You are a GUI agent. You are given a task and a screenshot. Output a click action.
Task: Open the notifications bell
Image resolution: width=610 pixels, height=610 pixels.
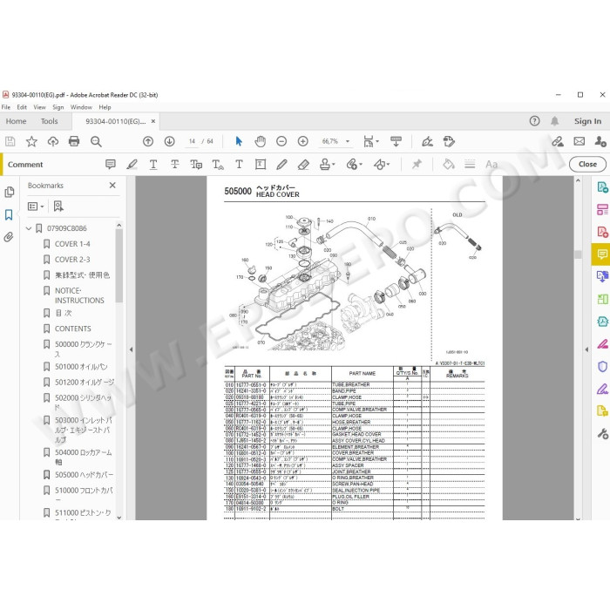555,121
